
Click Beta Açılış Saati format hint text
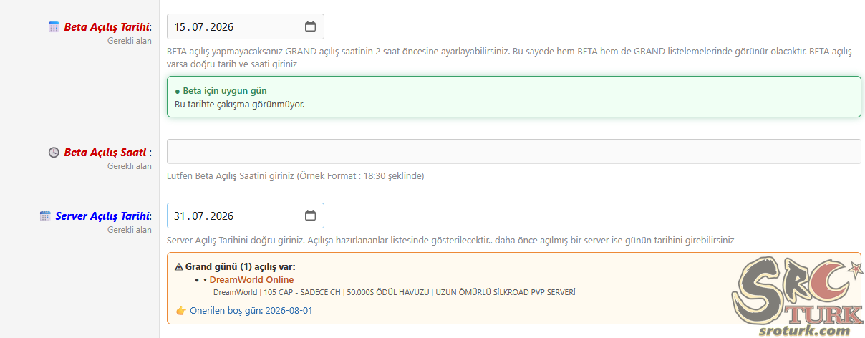[295, 175]
